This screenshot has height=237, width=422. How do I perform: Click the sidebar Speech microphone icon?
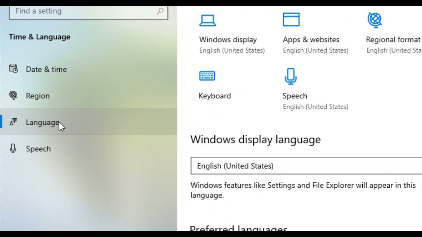click(13, 148)
